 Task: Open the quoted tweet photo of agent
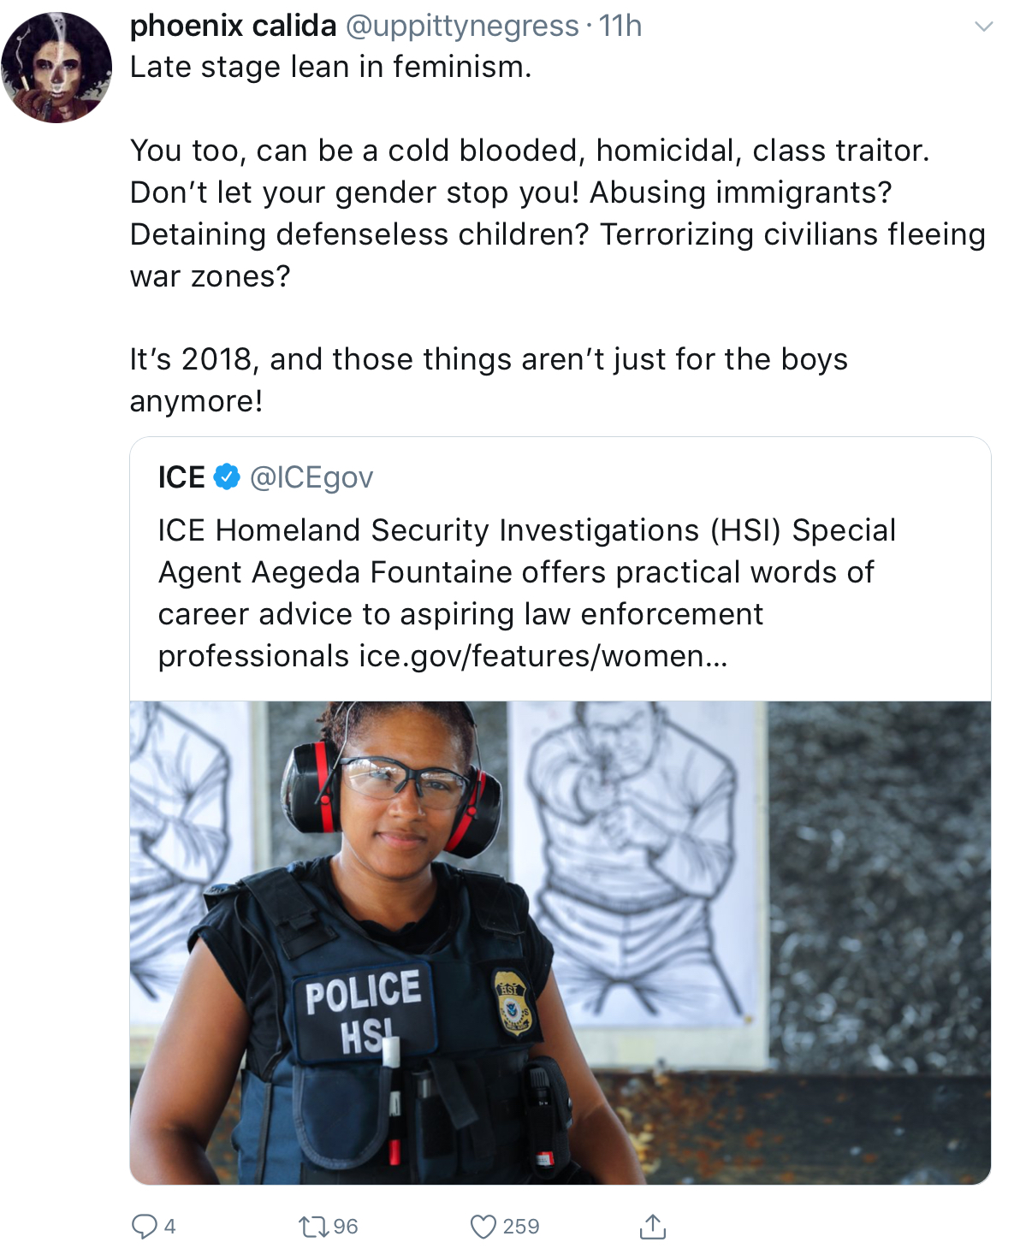click(560, 943)
